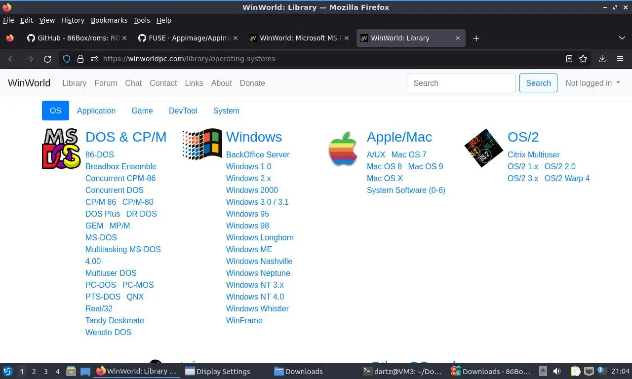Open the Citrix Multiuser link

pos(533,154)
